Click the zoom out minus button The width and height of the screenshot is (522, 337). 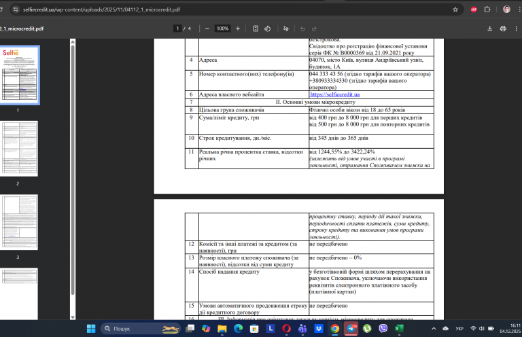207,29
